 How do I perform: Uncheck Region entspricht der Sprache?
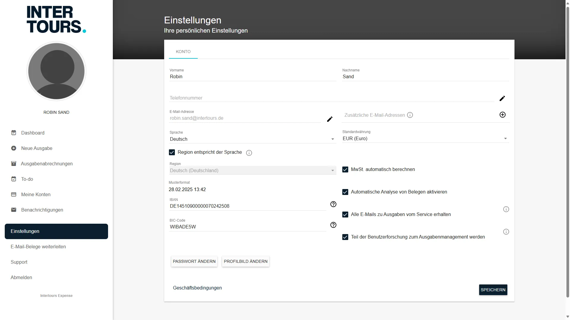(x=172, y=152)
